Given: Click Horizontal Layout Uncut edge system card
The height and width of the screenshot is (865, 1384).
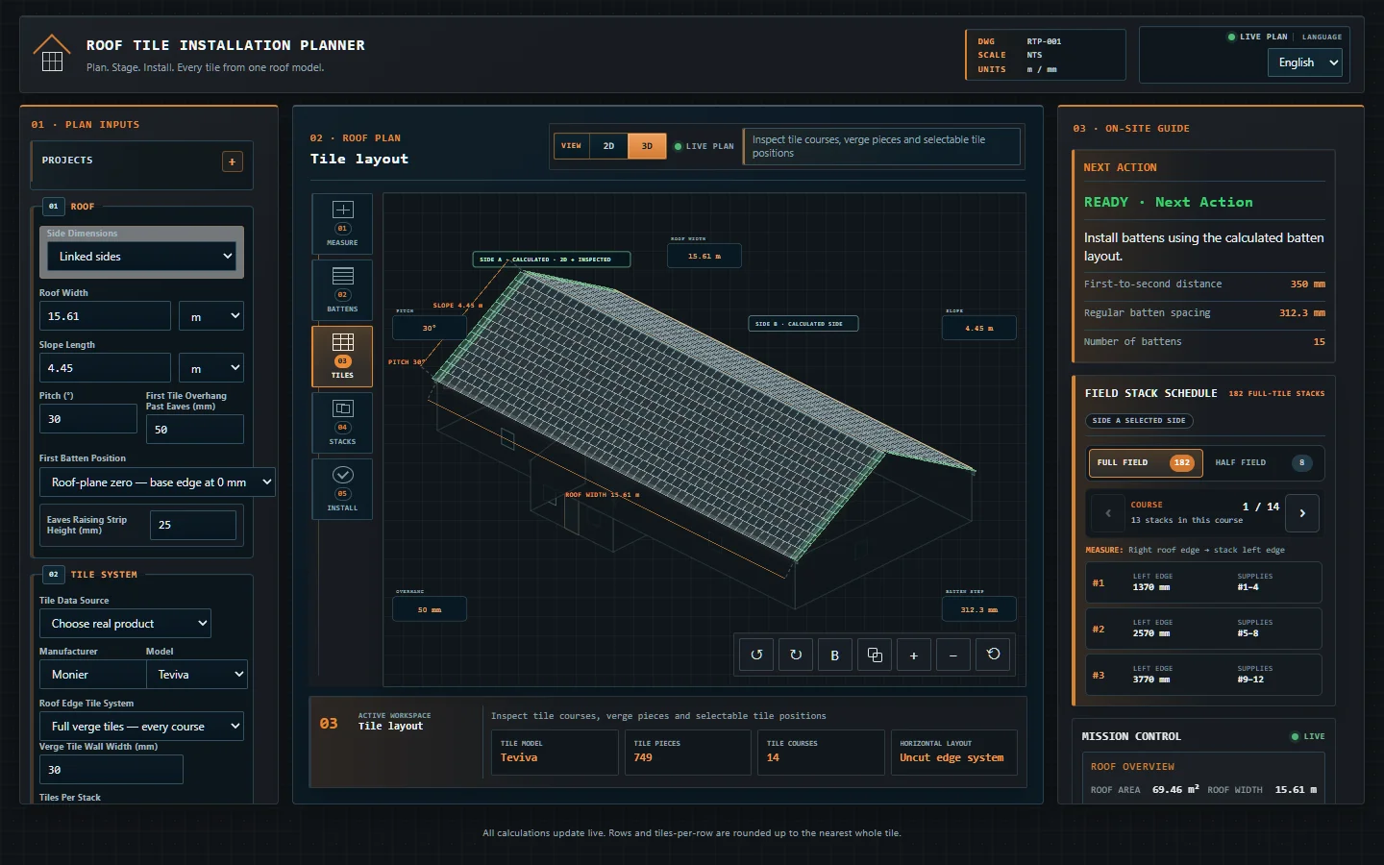Looking at the screenshot, I should [953, 752].
